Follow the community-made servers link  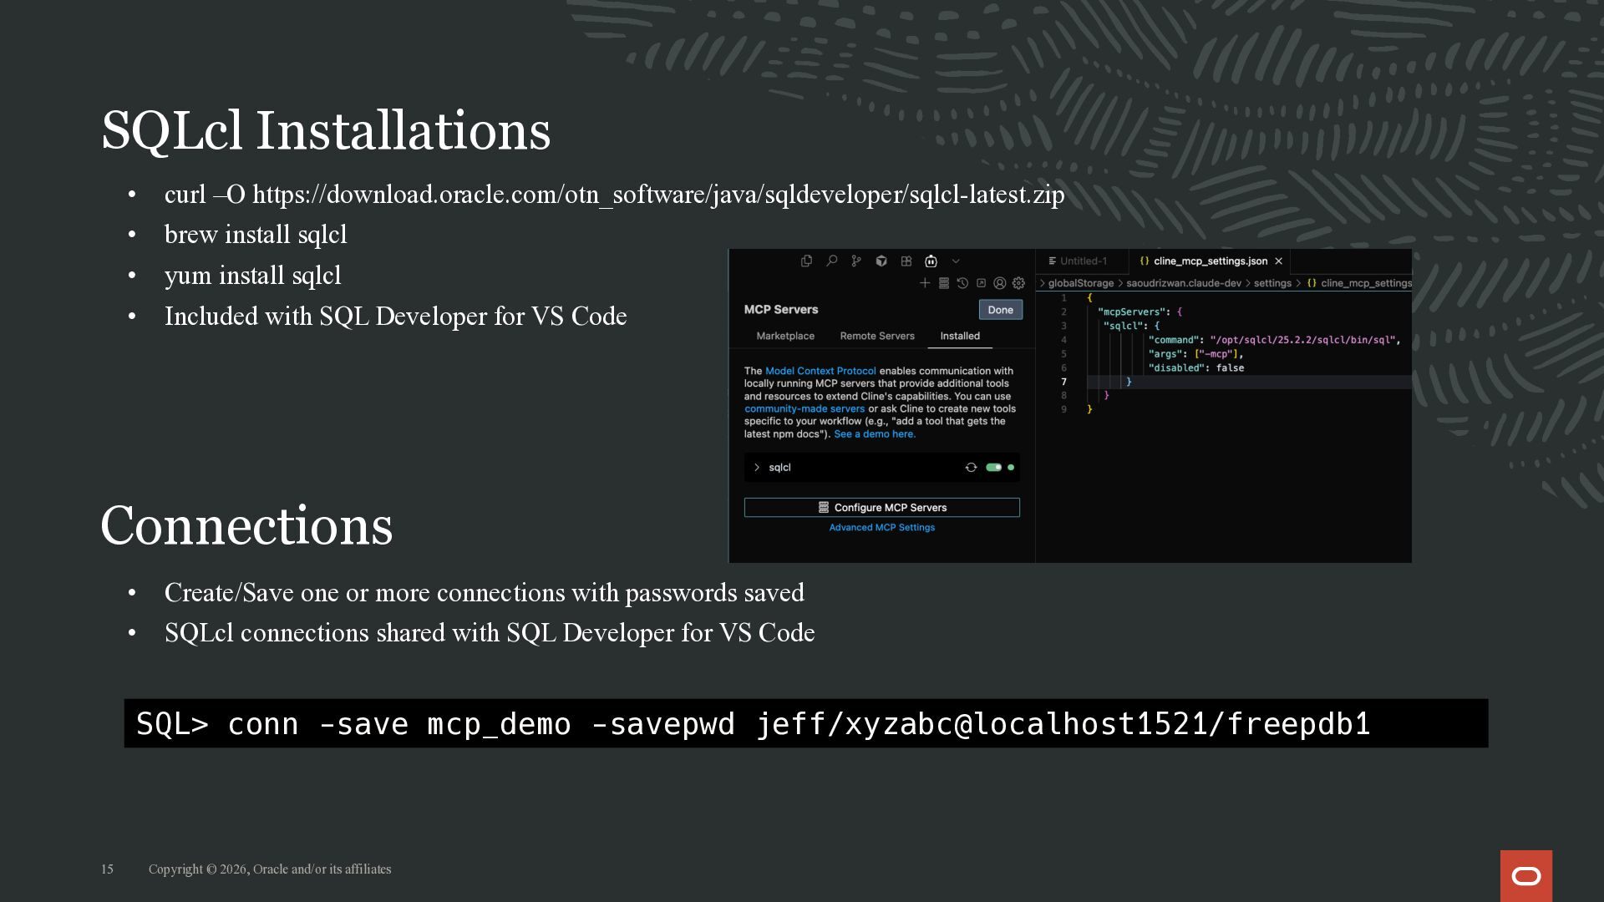click(x=805, y=408)
